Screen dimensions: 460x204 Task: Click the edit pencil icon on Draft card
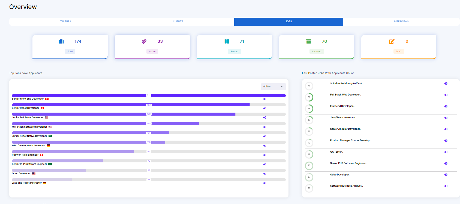(x=392, y=41)
